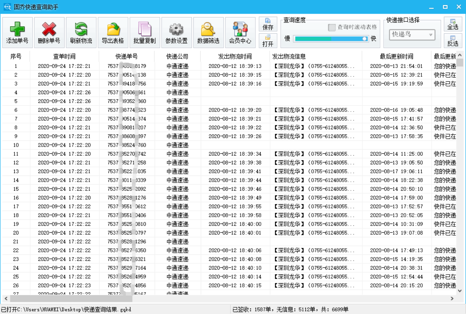Click the 删除单号 (Delete Number) icon
The width and height of the screenshot is (466, 314).
[49, 32]
